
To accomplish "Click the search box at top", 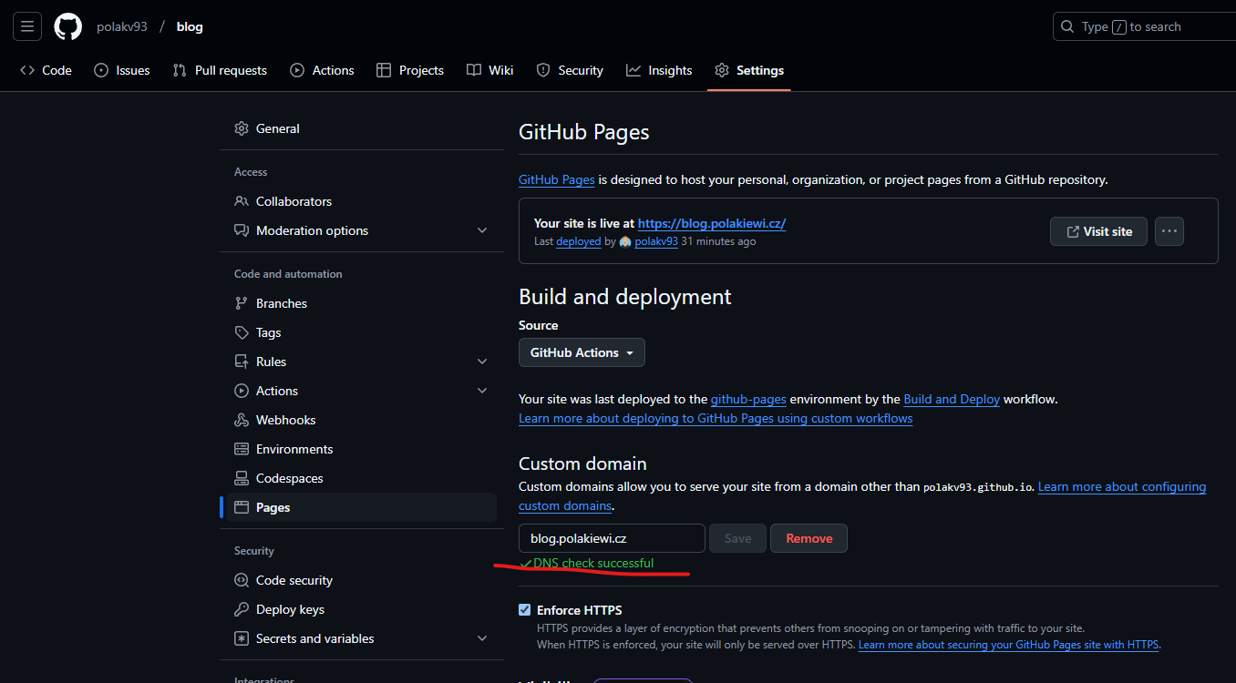I will pos(1144,26).
